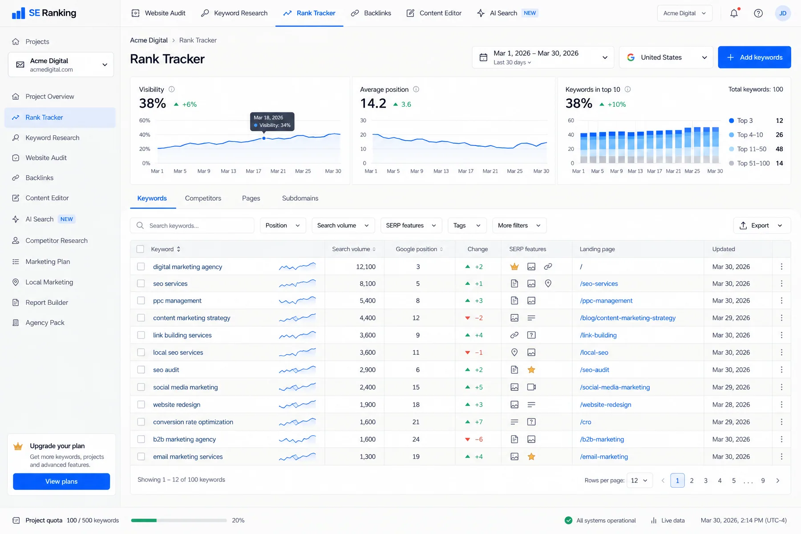801x534 pixels.
Task: Expand the United States search engine dropdown
Action: click(x=666, y=57)
